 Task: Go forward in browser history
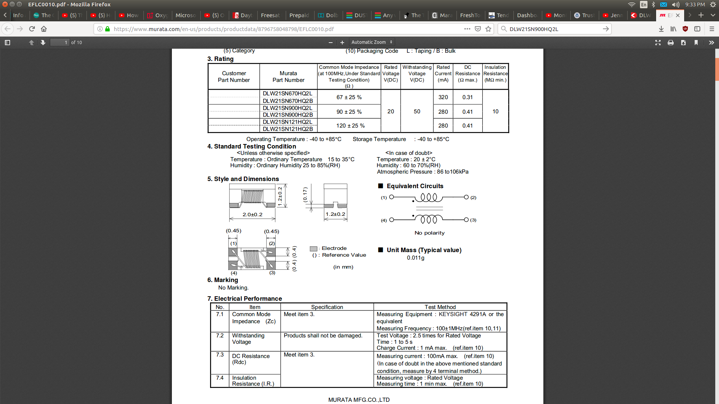(x=20, y=29)
